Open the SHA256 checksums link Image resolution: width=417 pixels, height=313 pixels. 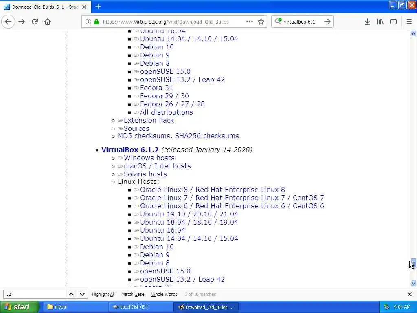(x=207, y=136)
